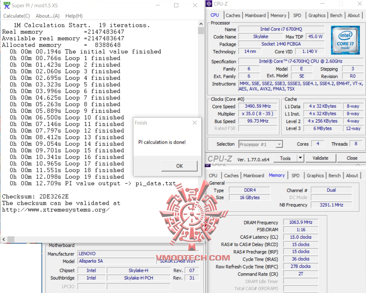Viewport: 366px width, 293px height.
Task: Open Memory tab in top CPU-Z window
Action: pyautogui.click(x=278, y=15)
